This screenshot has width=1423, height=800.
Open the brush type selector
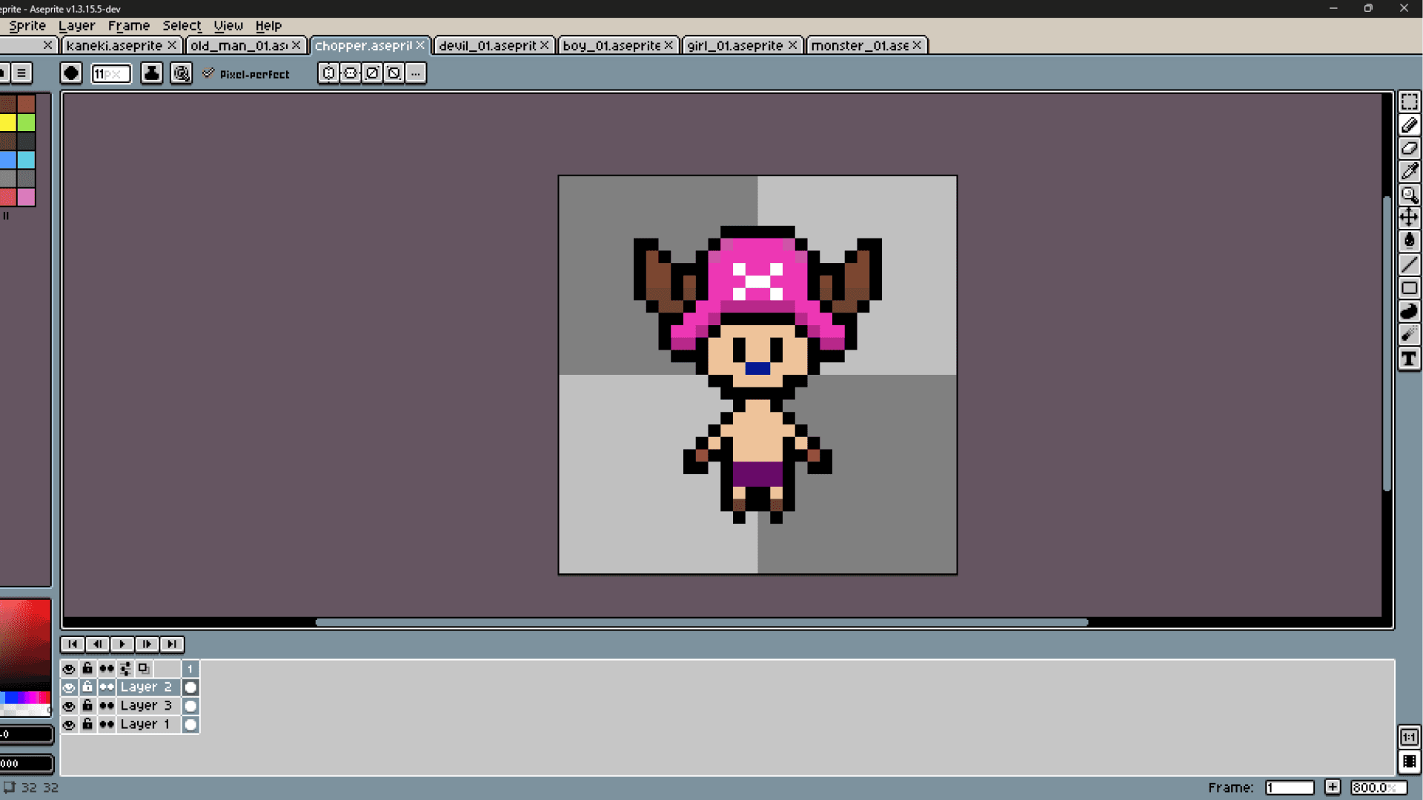point(71,73)
